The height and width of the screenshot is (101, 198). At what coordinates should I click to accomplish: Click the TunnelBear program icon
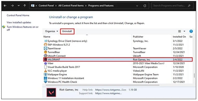point(45,52)
